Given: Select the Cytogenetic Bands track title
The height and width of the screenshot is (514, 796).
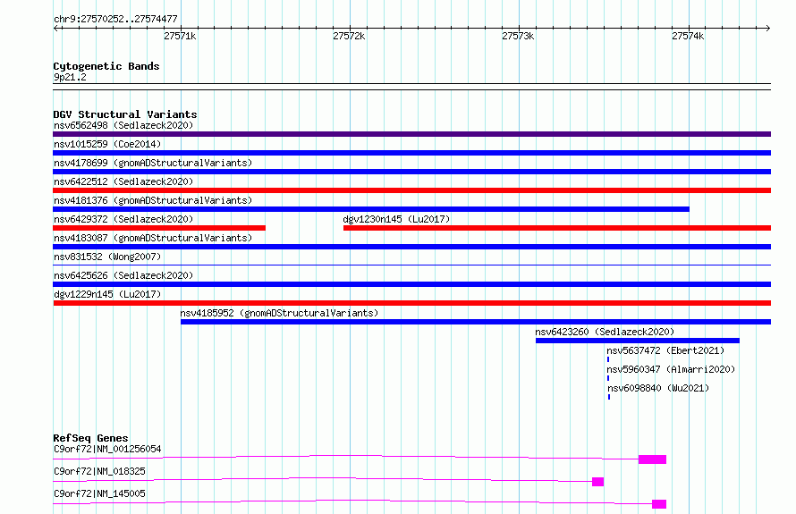Looking at the screenshot, I should pyautogui.click(x=106, y=66).
